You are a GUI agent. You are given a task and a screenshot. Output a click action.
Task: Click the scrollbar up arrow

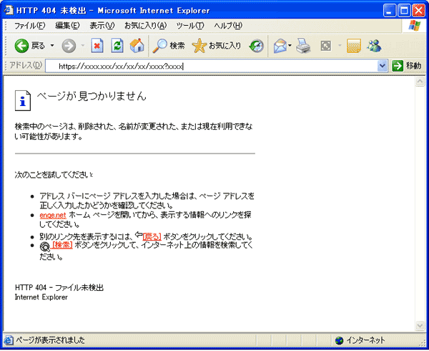[x=420, y=82]
